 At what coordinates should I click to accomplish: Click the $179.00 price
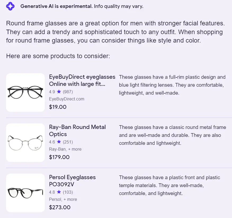(x=59, y=157)
